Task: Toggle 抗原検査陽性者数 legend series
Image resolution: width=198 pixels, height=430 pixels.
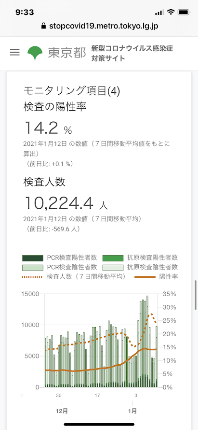Action: click(x=140, y=258)
